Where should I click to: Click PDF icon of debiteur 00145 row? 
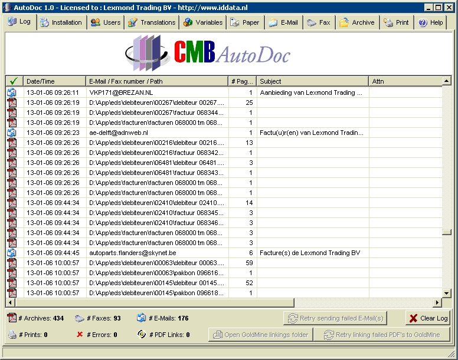(12, 283)
